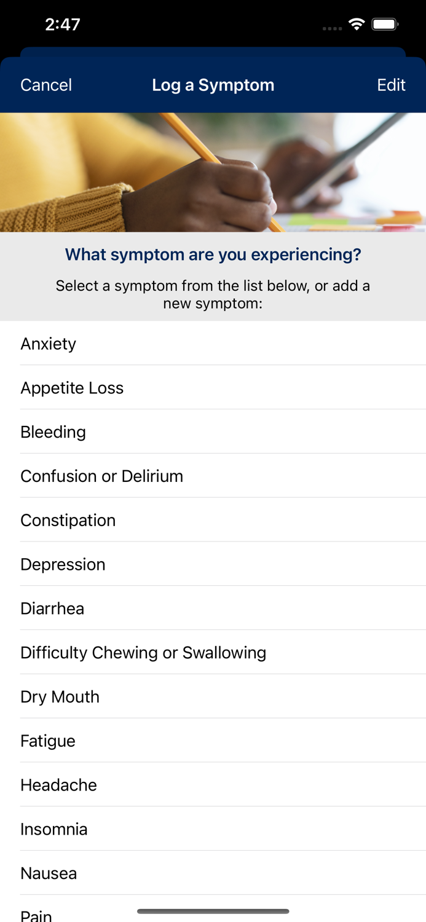Choose Insomnia as the symptom
The width and height of the screenshot is (426, 922).
(x=54, y=829)
